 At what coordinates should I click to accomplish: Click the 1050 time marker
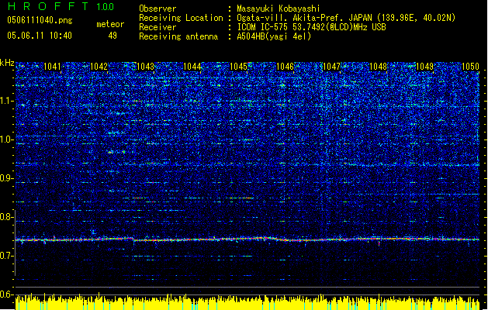click(x=470, y=67)
